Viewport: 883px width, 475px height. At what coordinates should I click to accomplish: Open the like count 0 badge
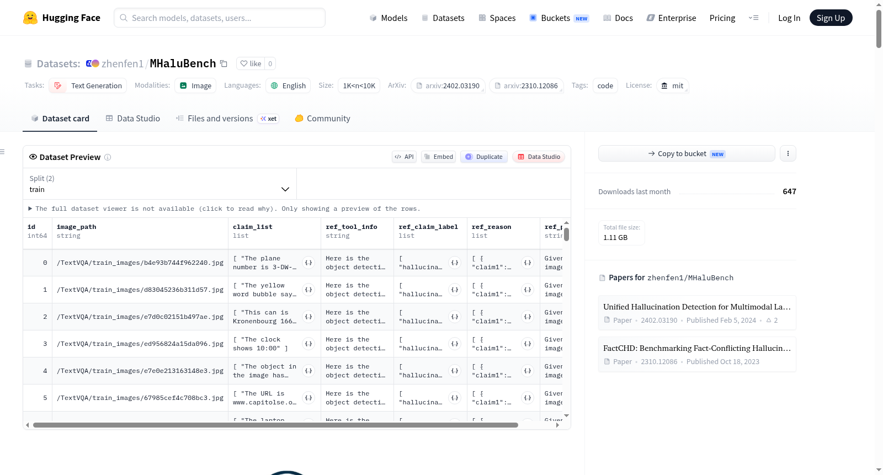tap(270, 63)
